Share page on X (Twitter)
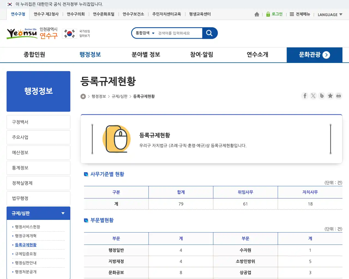Viewport: 349px width, 279px height. pos(313,96)
